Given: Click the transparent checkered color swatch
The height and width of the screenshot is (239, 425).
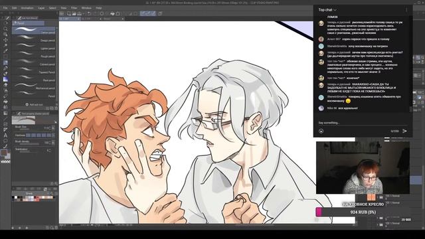Looking at the screenshot, I should click(x=5, y=162).
